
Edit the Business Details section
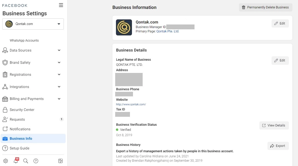pyautogui.click(x=280, y=60)
